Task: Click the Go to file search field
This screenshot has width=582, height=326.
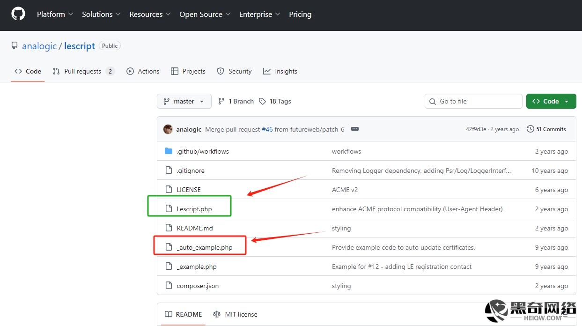Action: pos(473,101)
